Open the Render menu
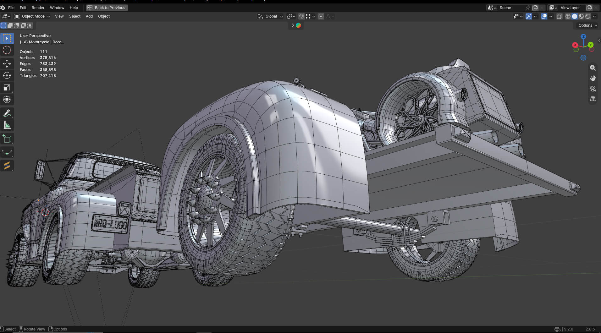Viewport: 601px width, 333px height. point(38,8)
